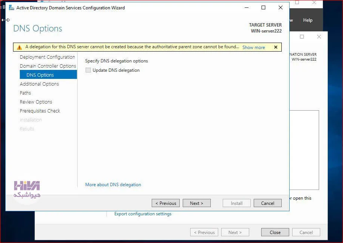Close the Configuration Wizard window
The width and height of the screenshot is (343, 243).
coord(281,7)
